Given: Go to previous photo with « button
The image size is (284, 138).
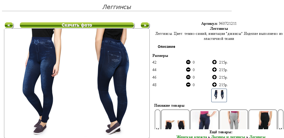Looking at the screenshot, I should click(x=9, y=25).
